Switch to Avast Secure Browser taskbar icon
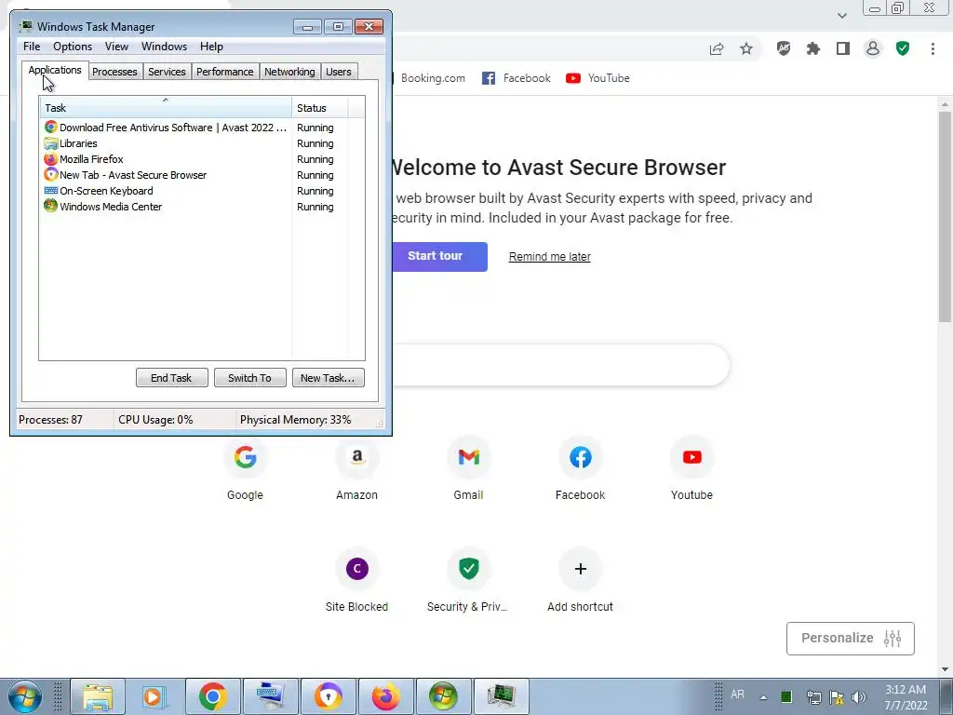Image resolution: width=953 pixels, height=715 pixels. tap(329, 696)
